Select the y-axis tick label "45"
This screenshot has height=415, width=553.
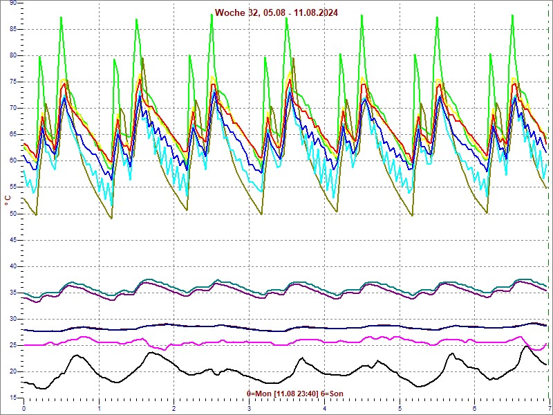click(12, 240)
